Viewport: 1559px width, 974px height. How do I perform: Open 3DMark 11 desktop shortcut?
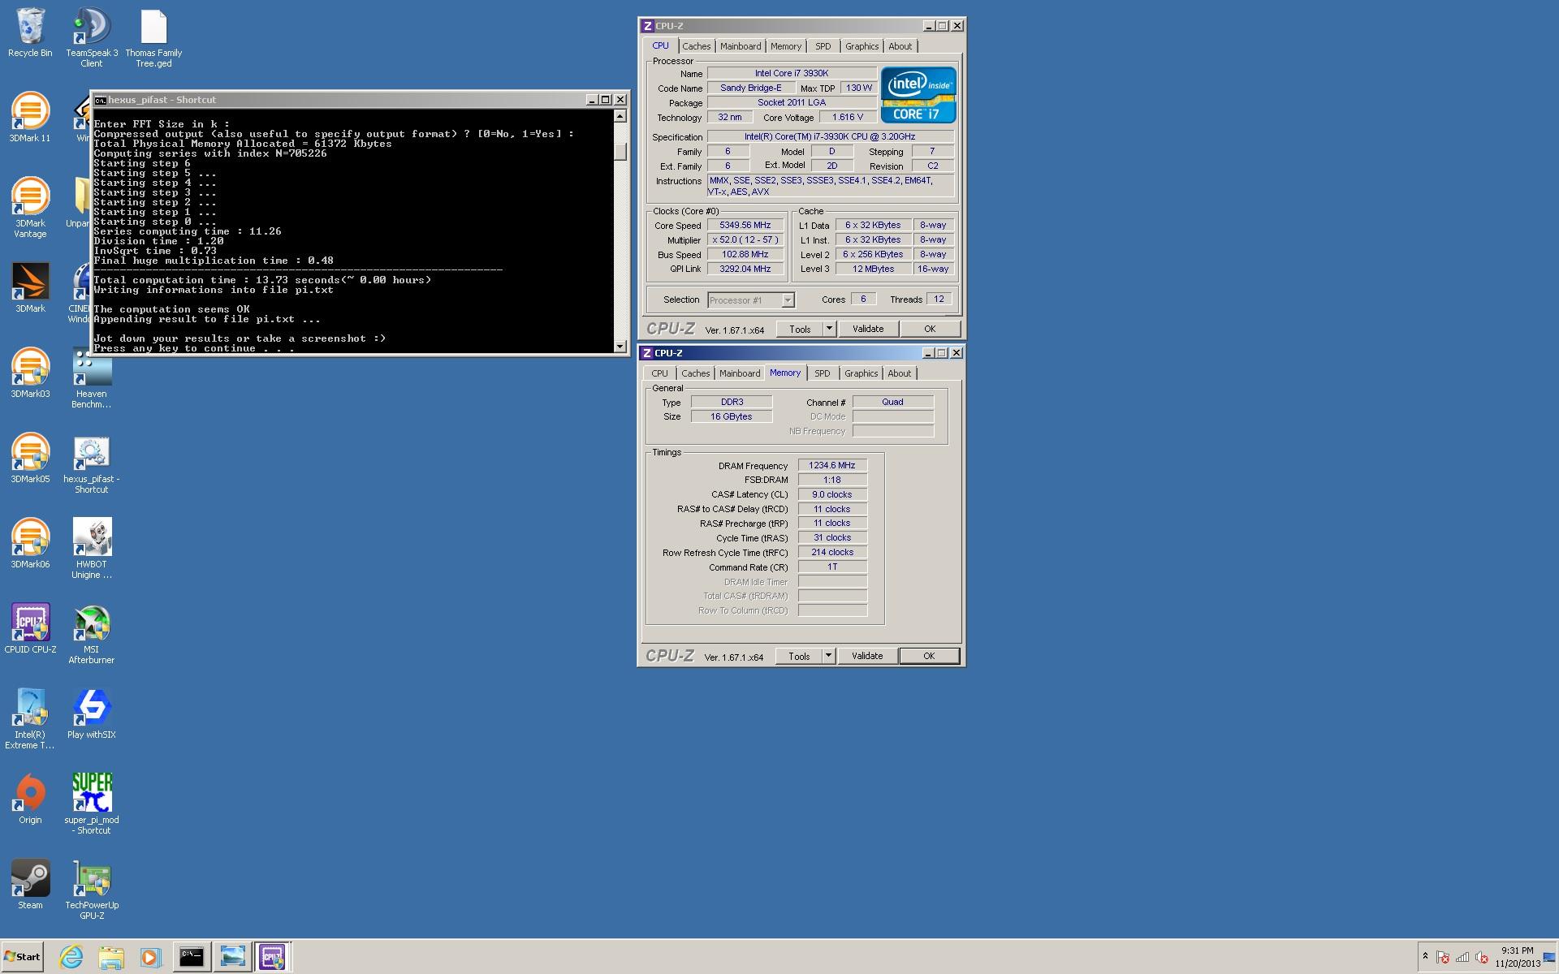(x=30, y=119)
